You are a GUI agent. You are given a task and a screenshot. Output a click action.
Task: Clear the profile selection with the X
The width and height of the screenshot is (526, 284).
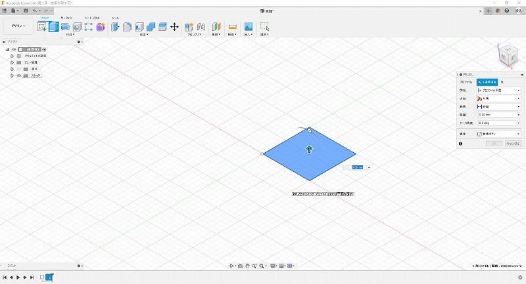tap(502, 82)
